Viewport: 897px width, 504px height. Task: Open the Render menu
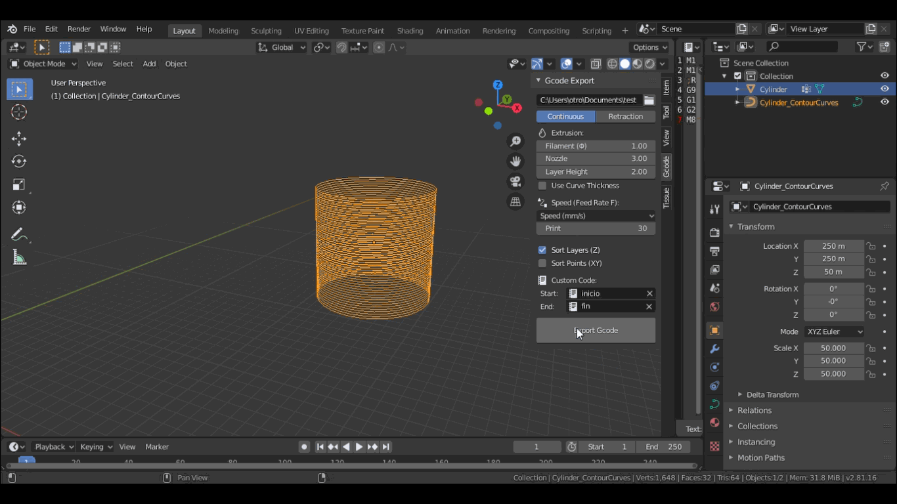click(79, 29)
